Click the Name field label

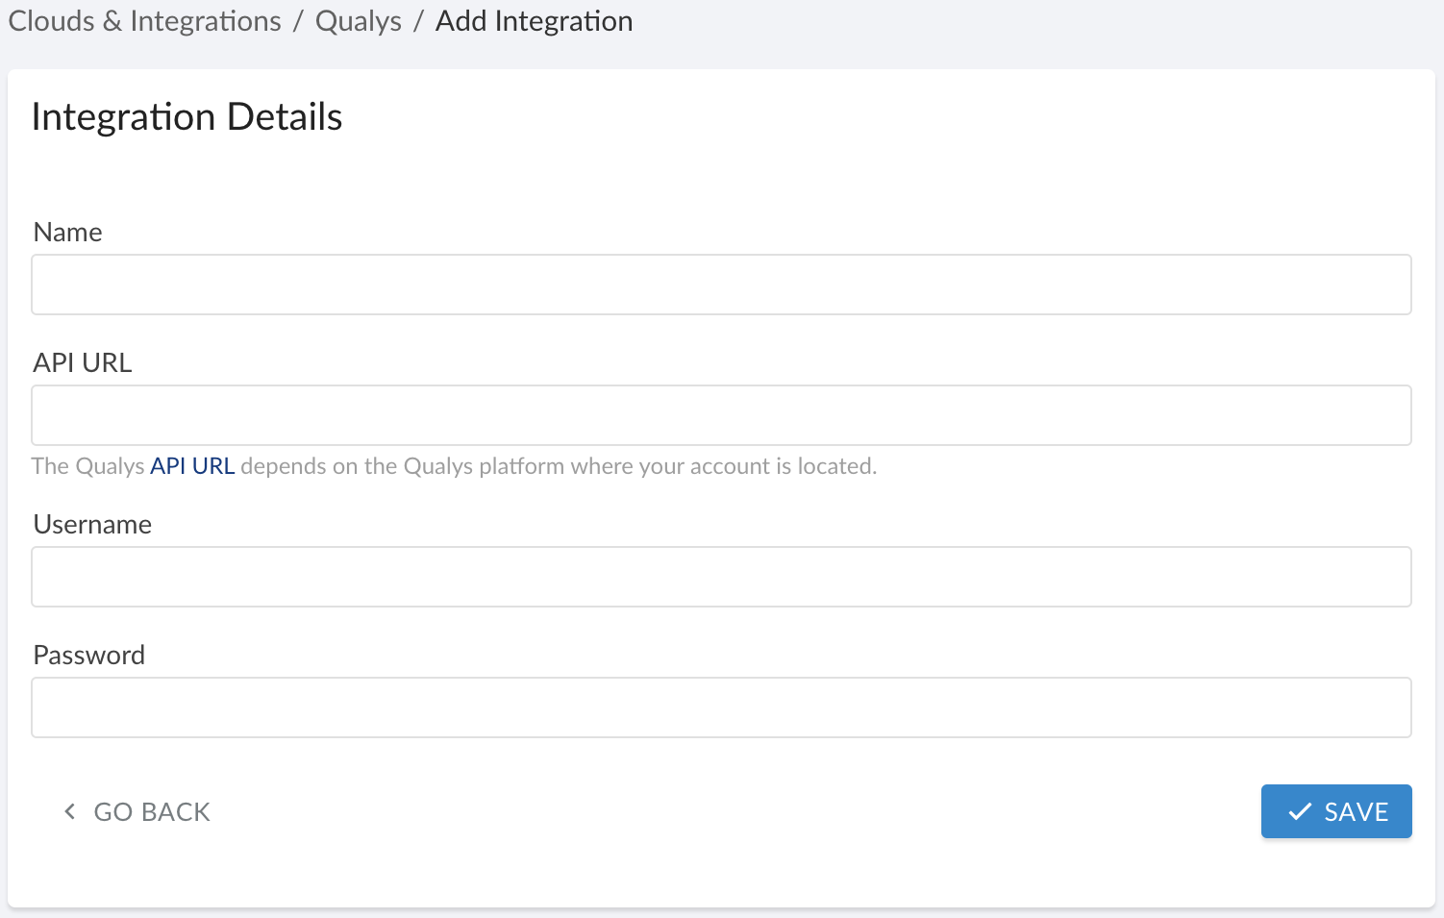pos(67,232)
